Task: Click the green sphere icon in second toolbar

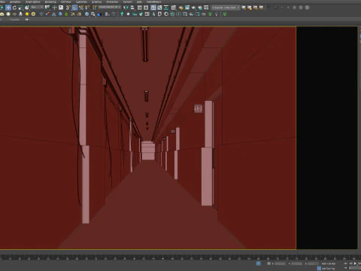Action: coord(66,14)
